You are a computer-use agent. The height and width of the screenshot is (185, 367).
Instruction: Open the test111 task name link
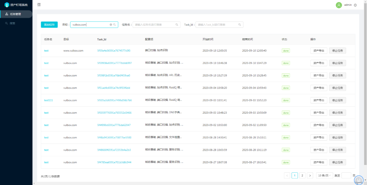tap(49, 100)
